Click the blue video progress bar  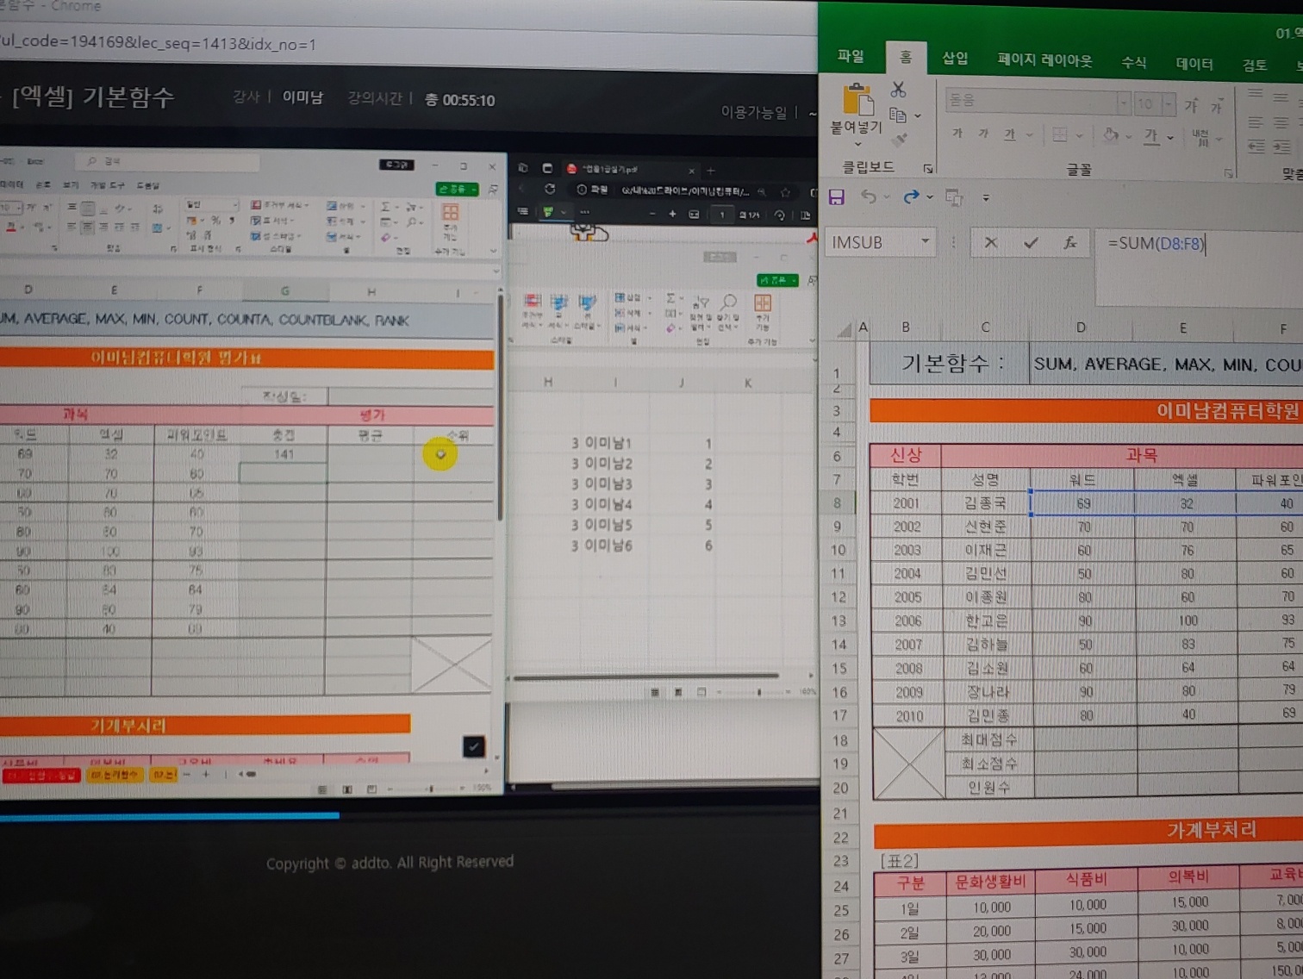tap(172, 814)
